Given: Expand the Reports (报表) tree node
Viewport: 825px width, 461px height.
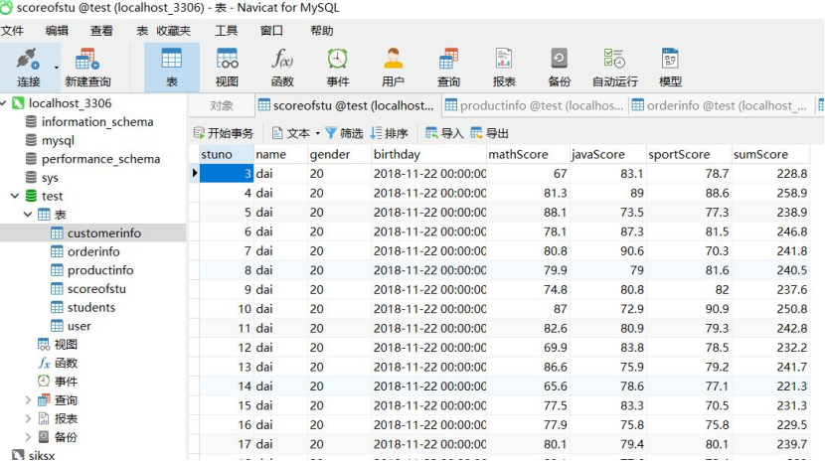Looking at the screenshot, I should (x=28, y=418).
